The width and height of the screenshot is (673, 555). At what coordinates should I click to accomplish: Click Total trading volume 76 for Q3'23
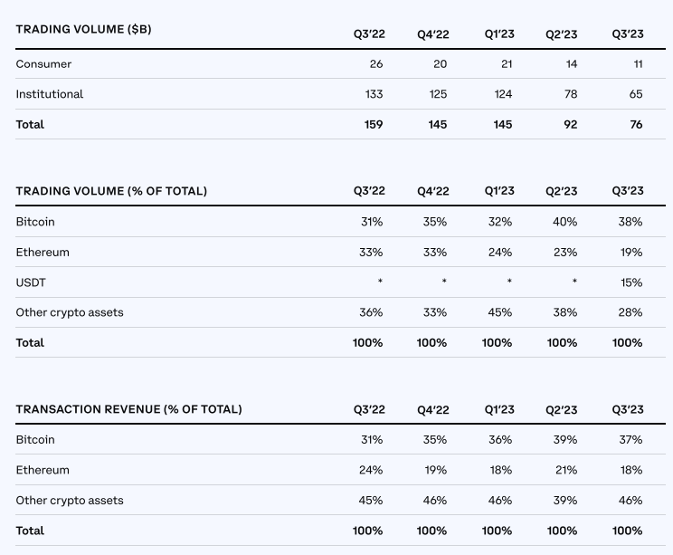pyautogui.click(x=635, y=124)
